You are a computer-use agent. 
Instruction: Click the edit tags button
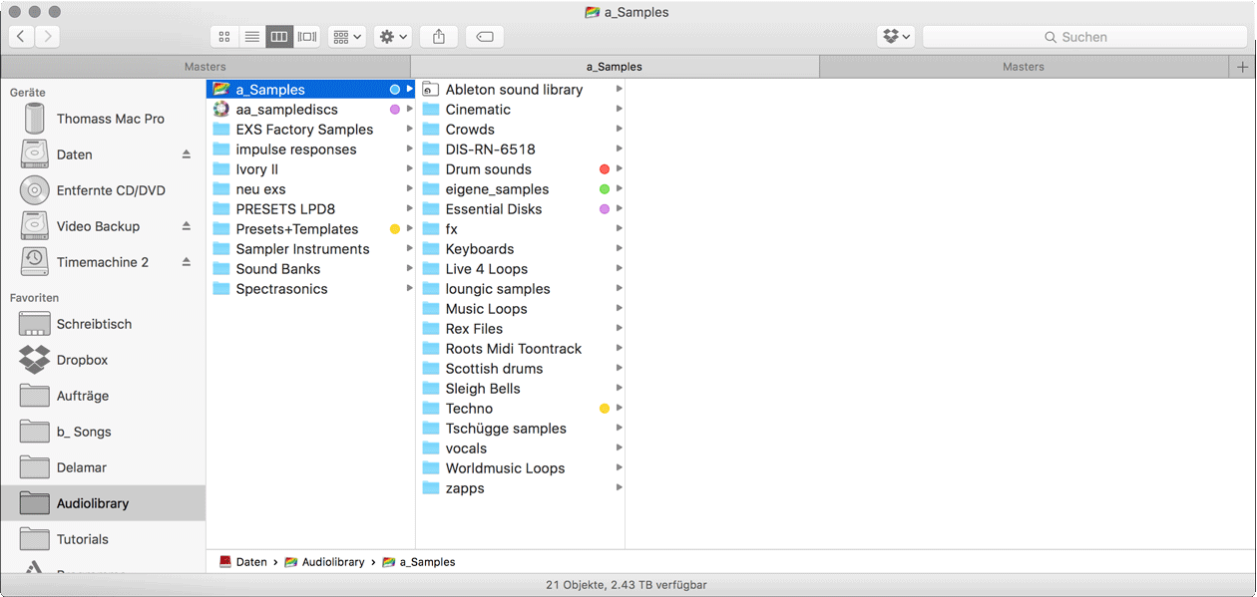click(485, 37)
